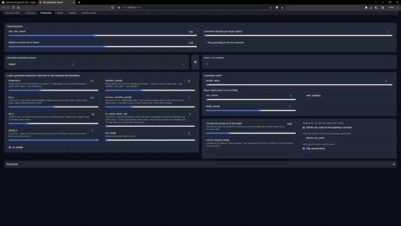Adjust the top_k slider
The height and width of the screenshot is (226, 401).
click(x=53, y=124)
